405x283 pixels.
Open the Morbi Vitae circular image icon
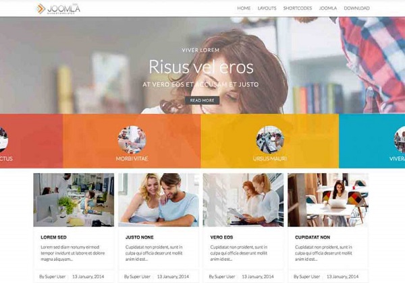coord(132,139)
